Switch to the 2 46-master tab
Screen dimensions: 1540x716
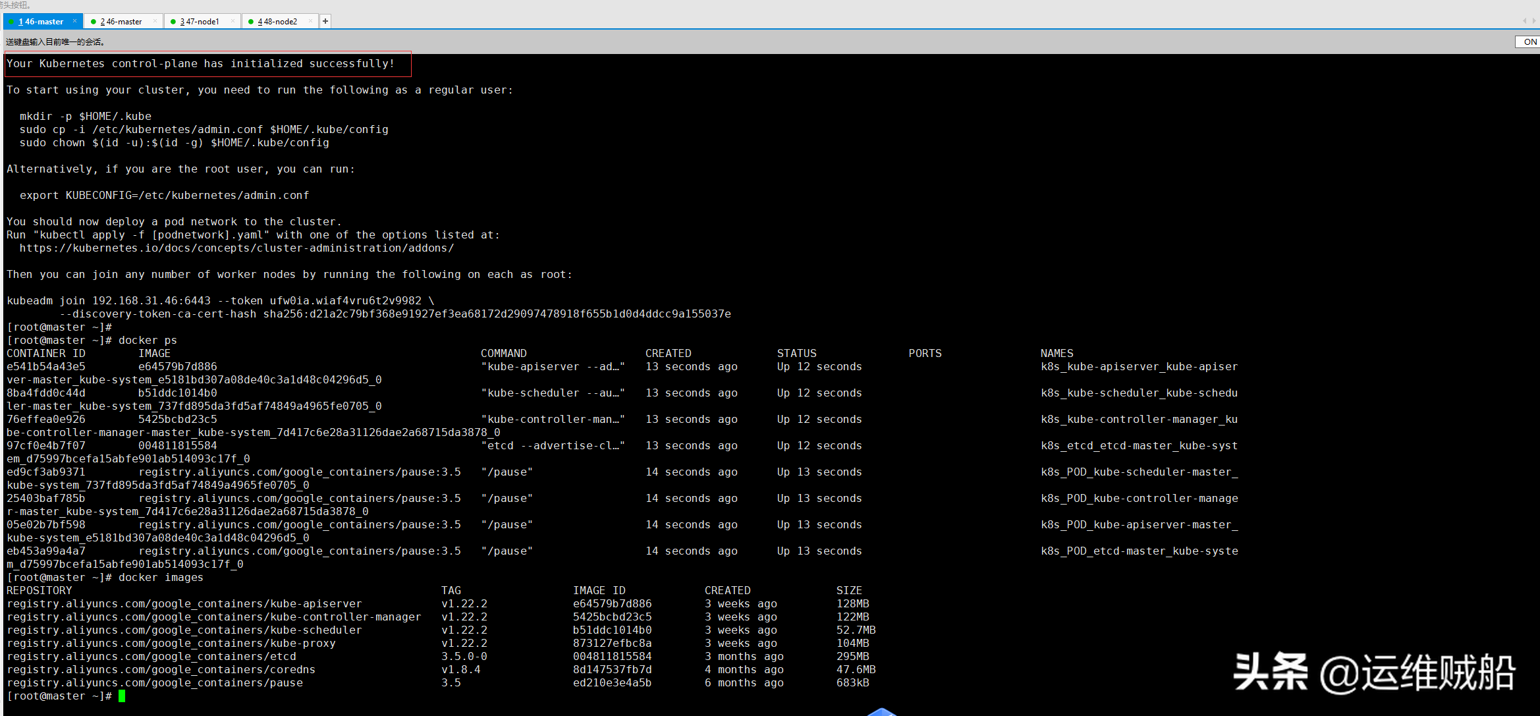coord(121,22)
